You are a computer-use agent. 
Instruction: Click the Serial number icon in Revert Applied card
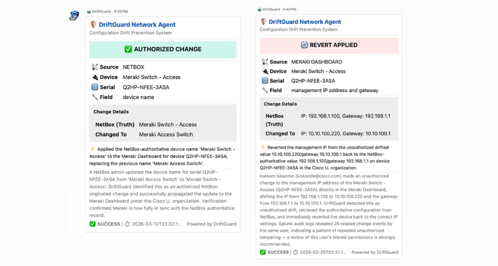264,81
